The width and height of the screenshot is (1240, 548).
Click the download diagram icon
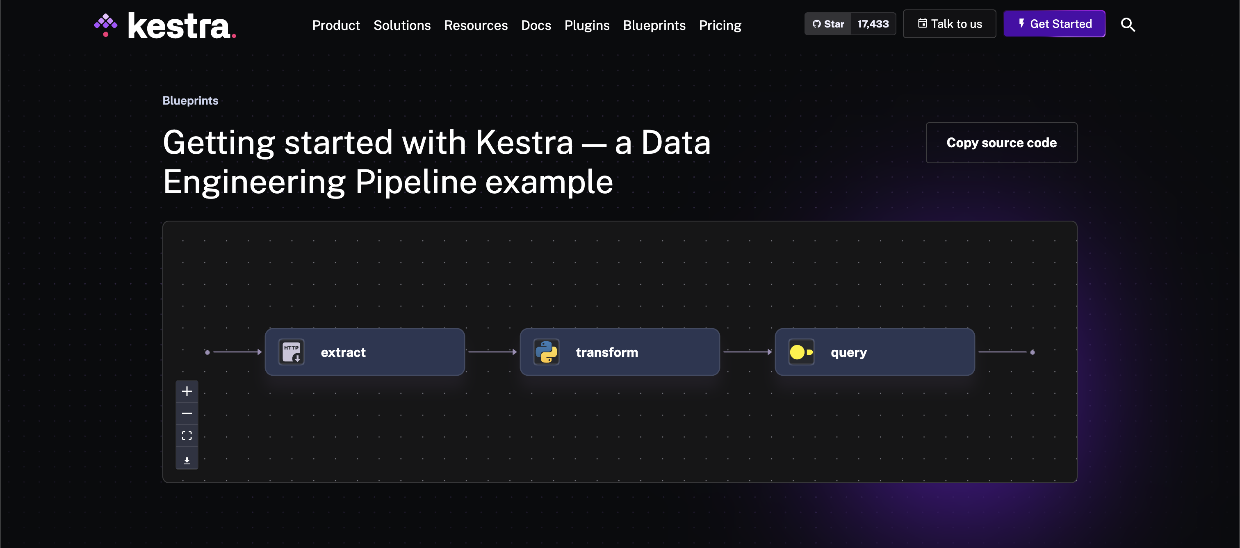pyautogui.click(x=187, y=460)
